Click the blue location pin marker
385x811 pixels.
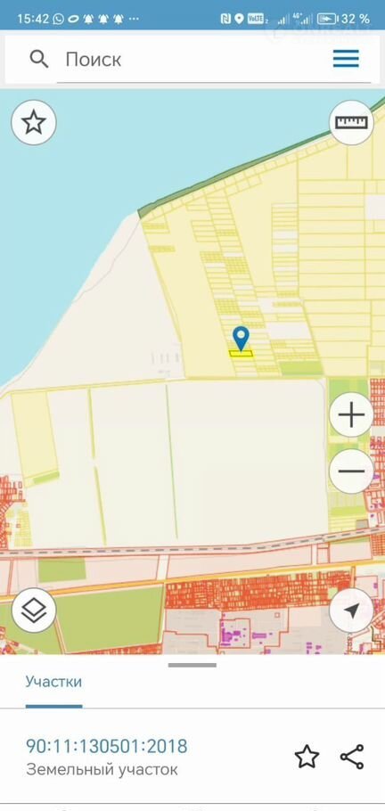point(241,338)
